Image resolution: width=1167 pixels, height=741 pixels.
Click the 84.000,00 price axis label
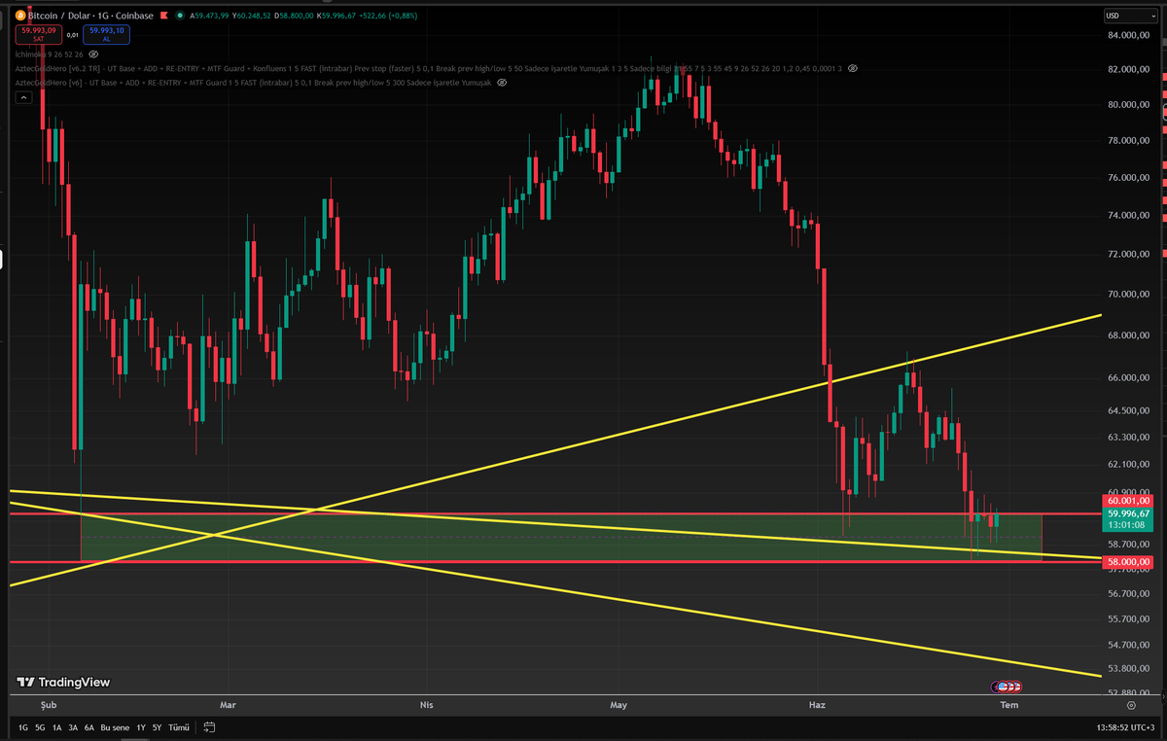[x=1127, y=36]
